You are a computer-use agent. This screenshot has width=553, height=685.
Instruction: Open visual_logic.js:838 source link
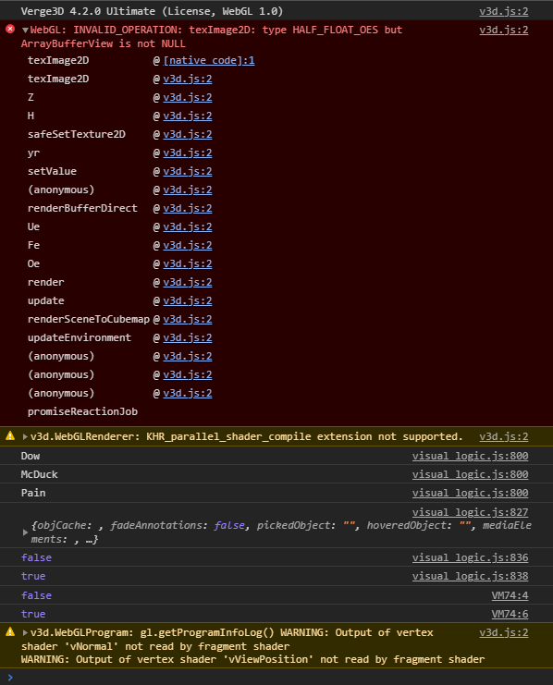point(470,576)
